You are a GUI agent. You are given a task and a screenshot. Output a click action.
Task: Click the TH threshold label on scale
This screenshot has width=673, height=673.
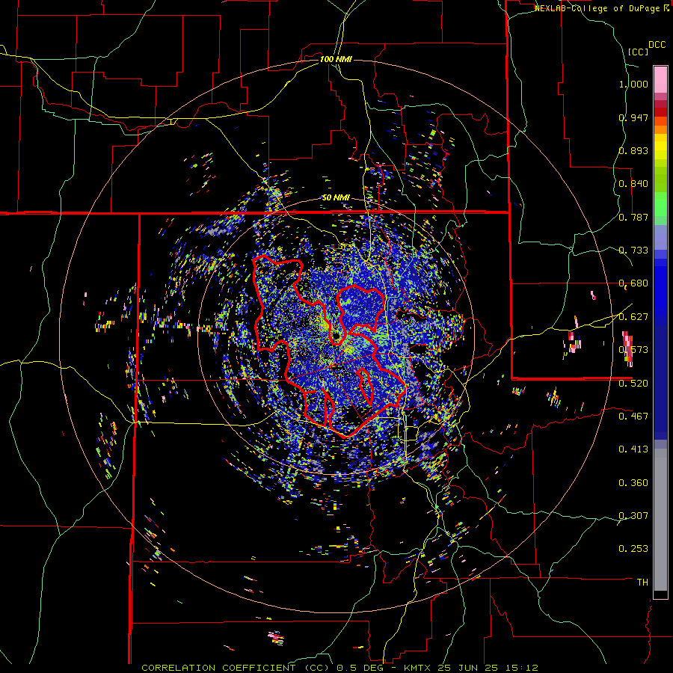coord(642,583)
